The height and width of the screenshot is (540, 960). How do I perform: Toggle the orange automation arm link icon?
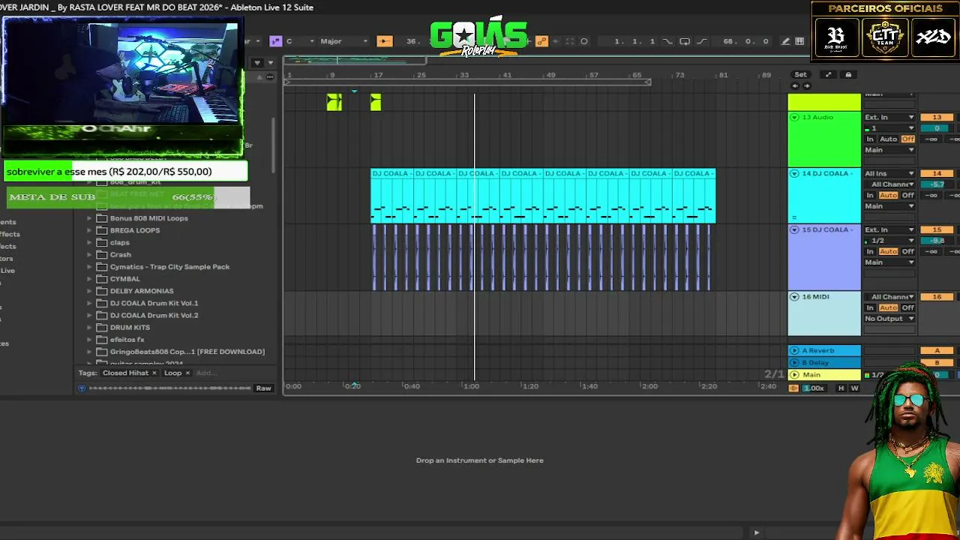541,41
